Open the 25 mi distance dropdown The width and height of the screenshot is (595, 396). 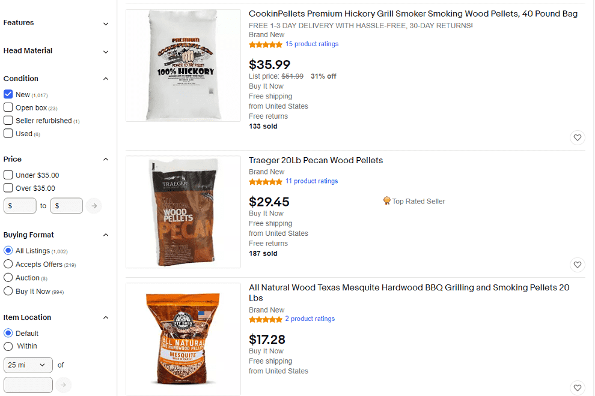pyautogui.click(x=28, y=365)
